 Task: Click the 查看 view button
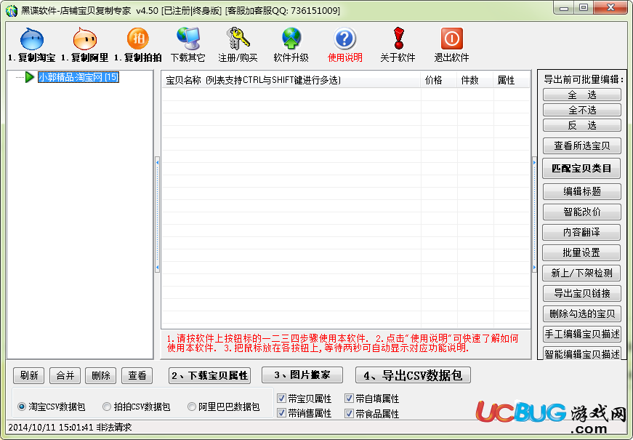point(137,376)
